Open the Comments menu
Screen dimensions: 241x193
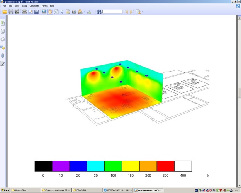point(34,6)
